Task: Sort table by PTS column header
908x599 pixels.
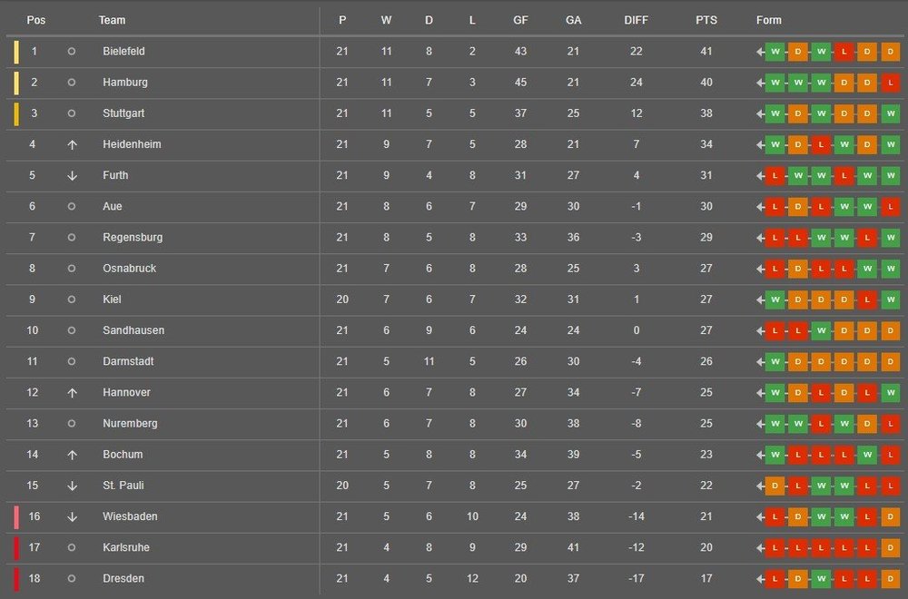Action: point(706,20)
